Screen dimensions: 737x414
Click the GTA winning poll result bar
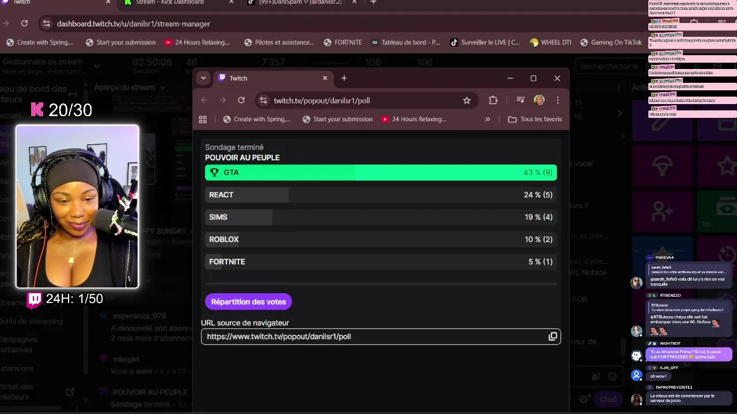click(381, 172)
